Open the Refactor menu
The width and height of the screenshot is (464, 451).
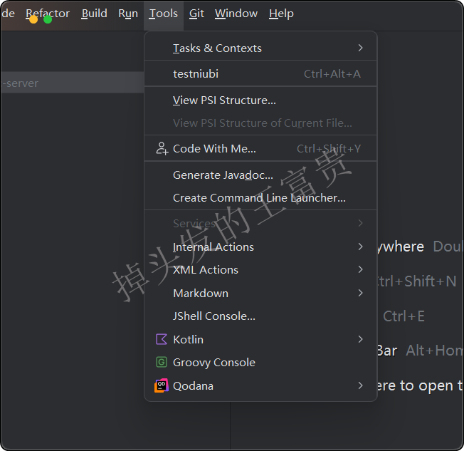(x=48, y=14)
